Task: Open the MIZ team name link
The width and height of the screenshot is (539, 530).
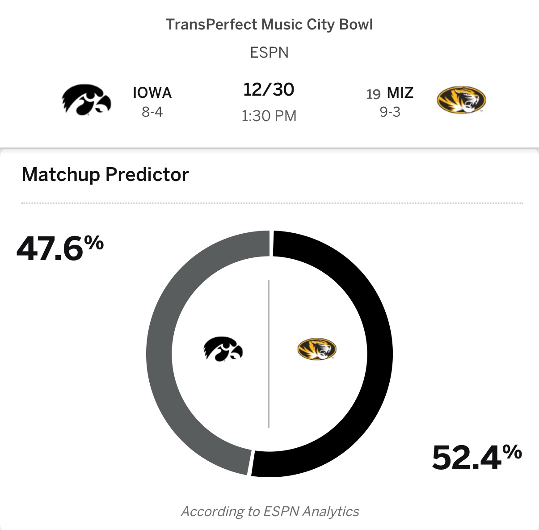Action: (x=400, y=93)
